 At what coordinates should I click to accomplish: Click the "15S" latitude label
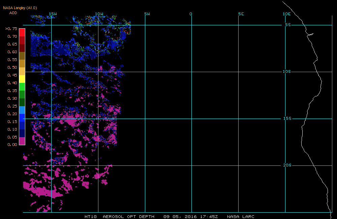pos(287,118)
